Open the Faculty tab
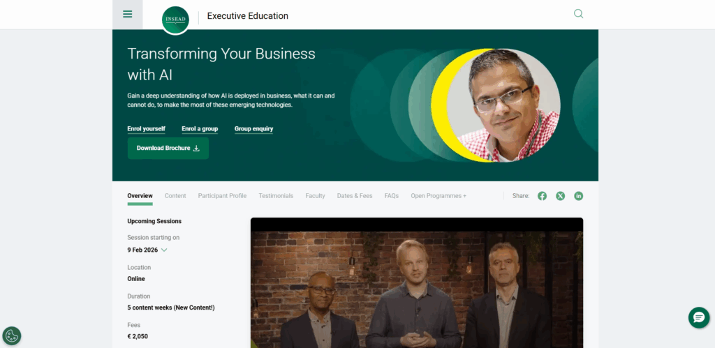This screenshot has width=715, height=348. (x=315, y=196)
